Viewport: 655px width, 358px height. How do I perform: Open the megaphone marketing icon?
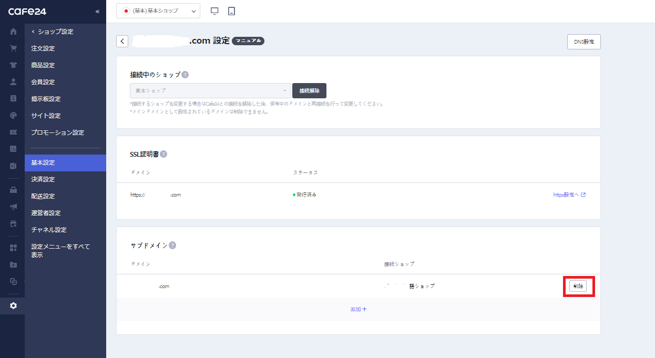(x=13, y=207)
